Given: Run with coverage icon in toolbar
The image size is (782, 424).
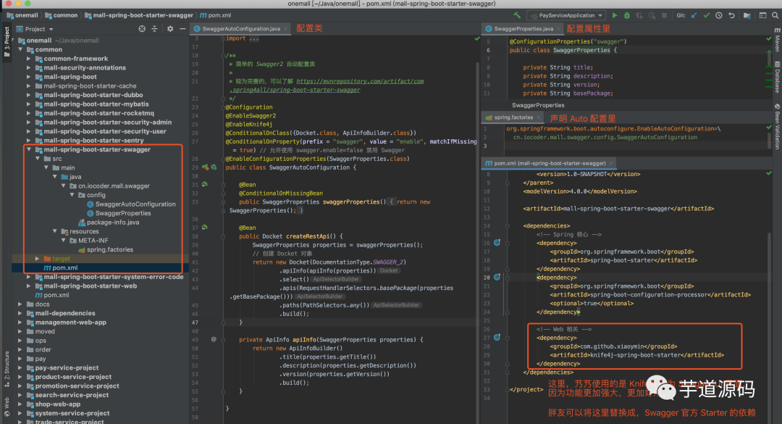Looking at the screenshot, I should pos(639,15).
